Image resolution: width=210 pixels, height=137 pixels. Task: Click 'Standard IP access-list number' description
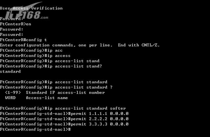65,93
